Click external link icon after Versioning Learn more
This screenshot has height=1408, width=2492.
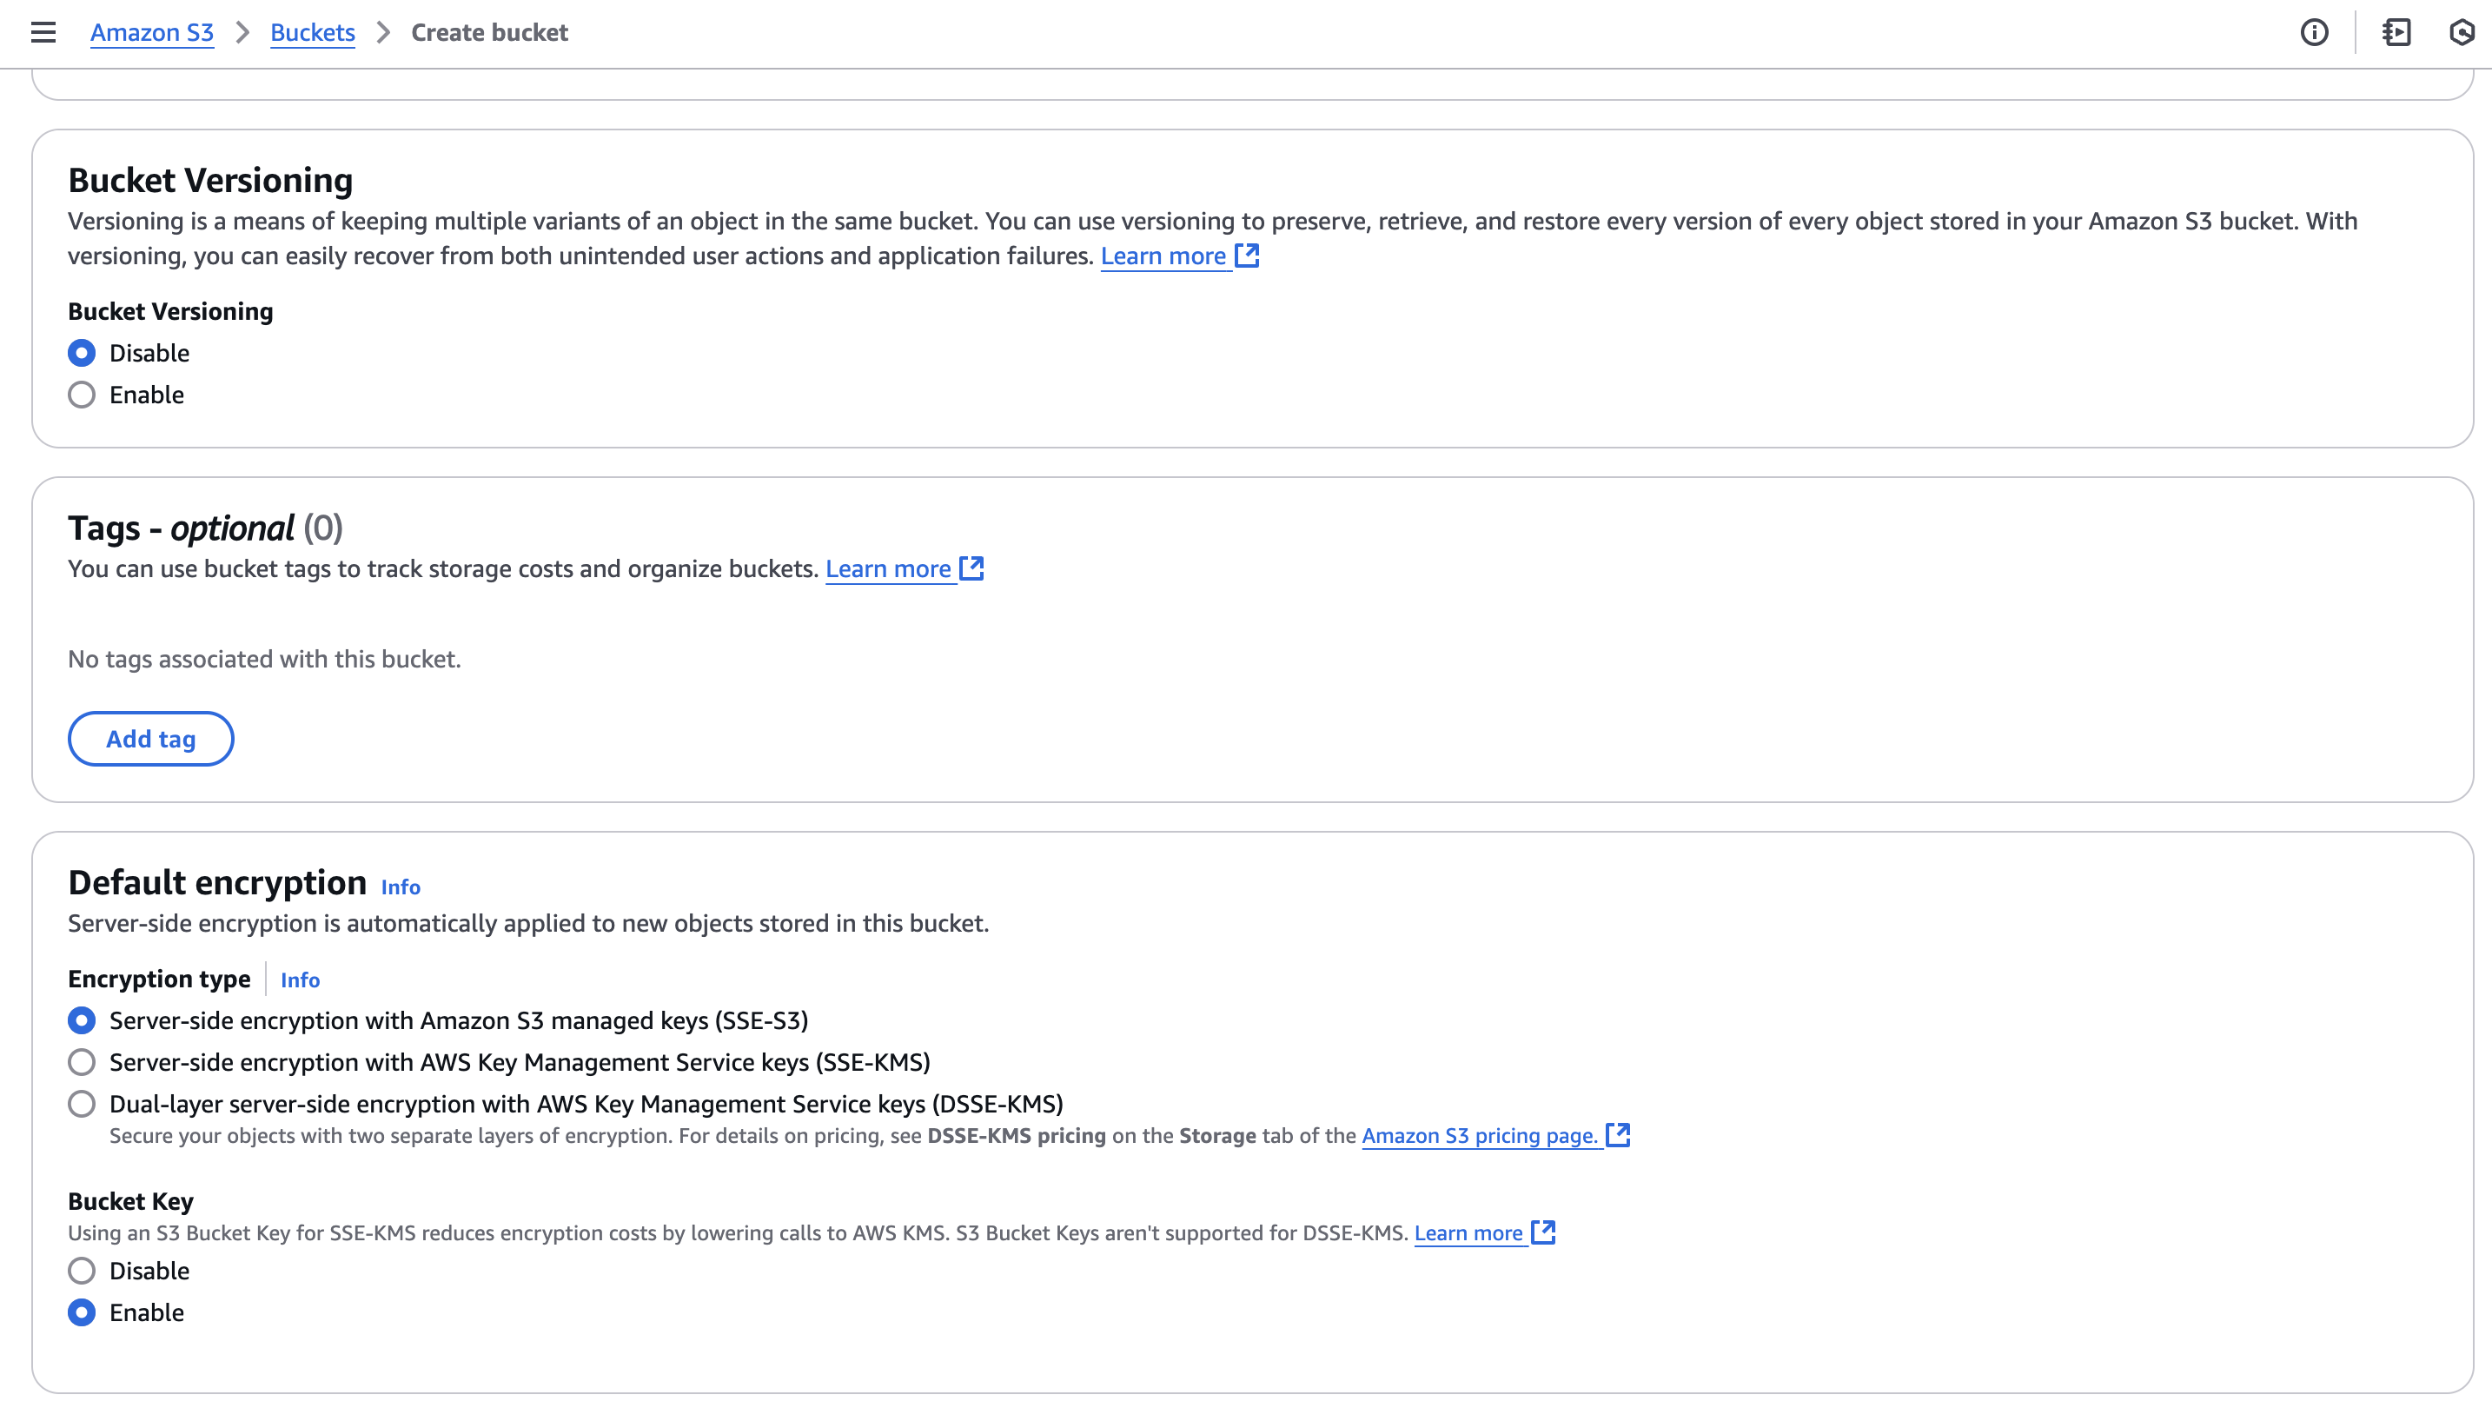(x=1247, y=256)
